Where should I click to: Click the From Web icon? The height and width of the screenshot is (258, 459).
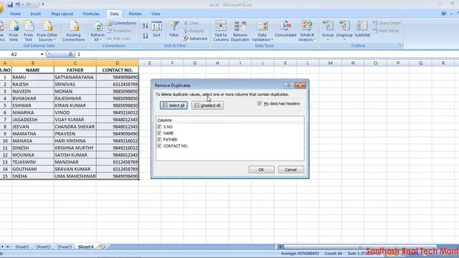click(x=14, y=31)
